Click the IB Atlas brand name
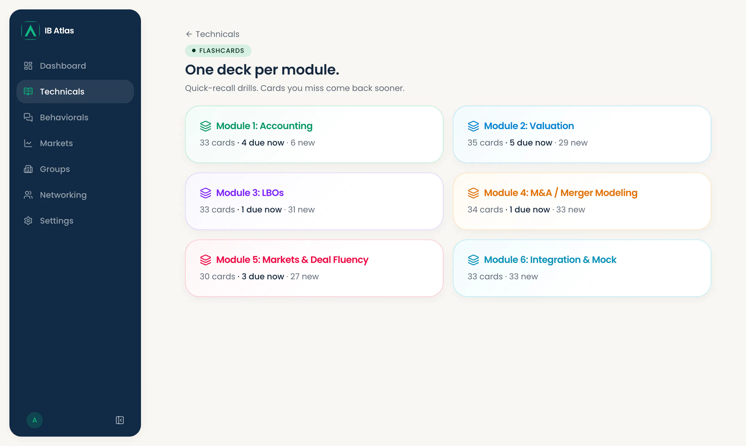The height and width of the screenshot is (446, 746). tap(59, 31)
